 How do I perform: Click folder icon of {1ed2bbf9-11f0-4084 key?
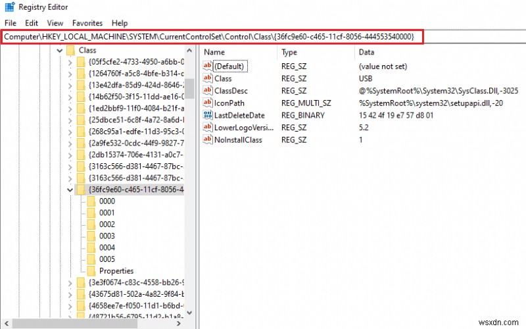[81, 108]
